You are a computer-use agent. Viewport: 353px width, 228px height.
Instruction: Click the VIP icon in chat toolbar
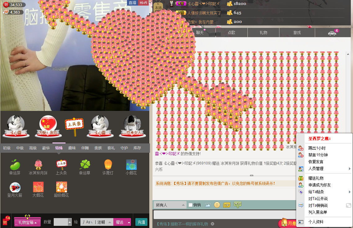(x=227, y=205)
